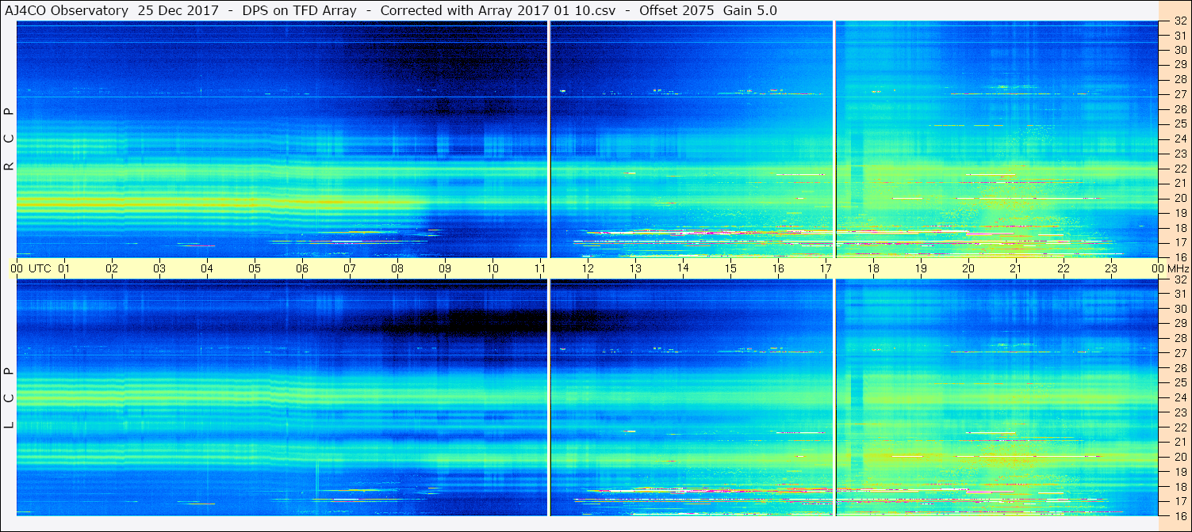This screenshot has height=532, width=1192.
Task: Click the 00 UTC time axis label
Action: 31,268
